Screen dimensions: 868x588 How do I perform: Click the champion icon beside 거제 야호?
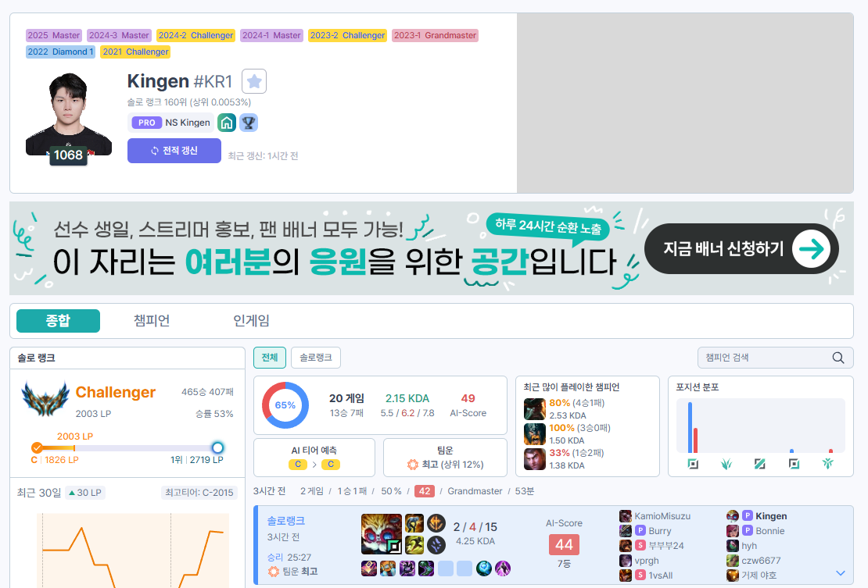click(x=733, y=576)
